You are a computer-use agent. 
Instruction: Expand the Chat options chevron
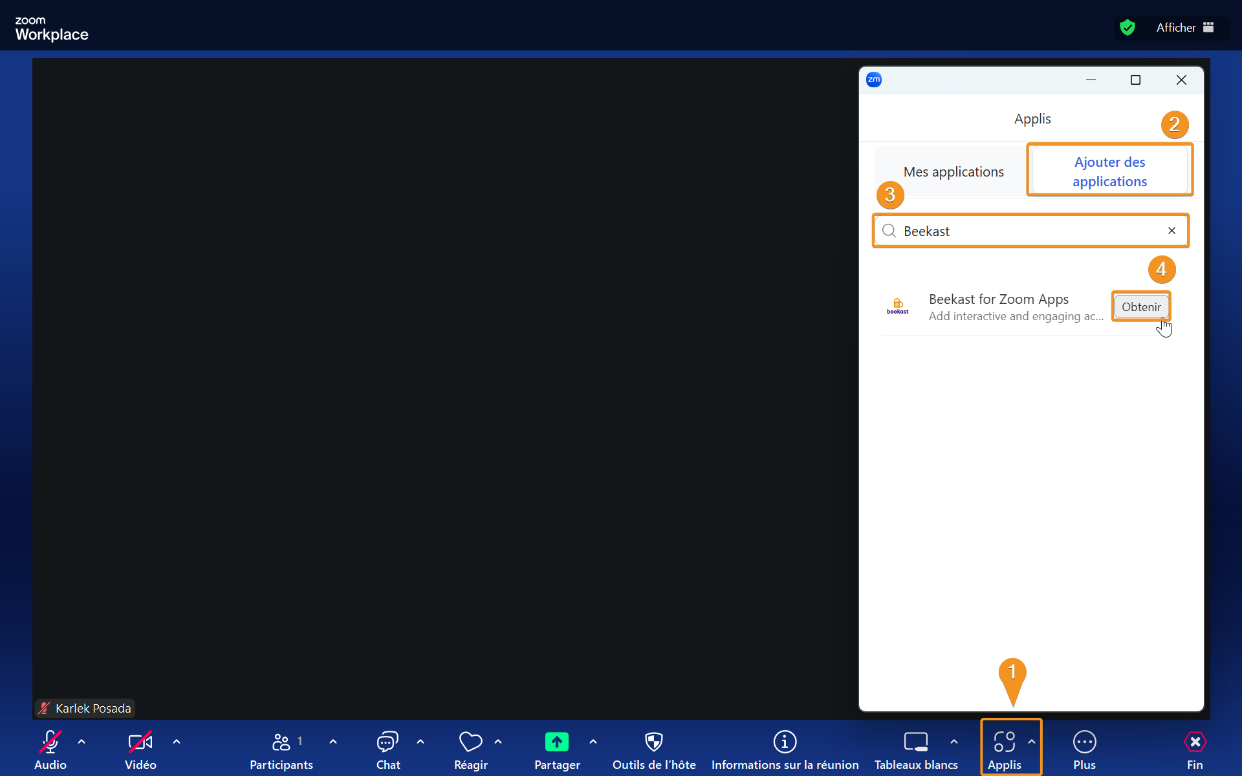[x=420, y=742]
